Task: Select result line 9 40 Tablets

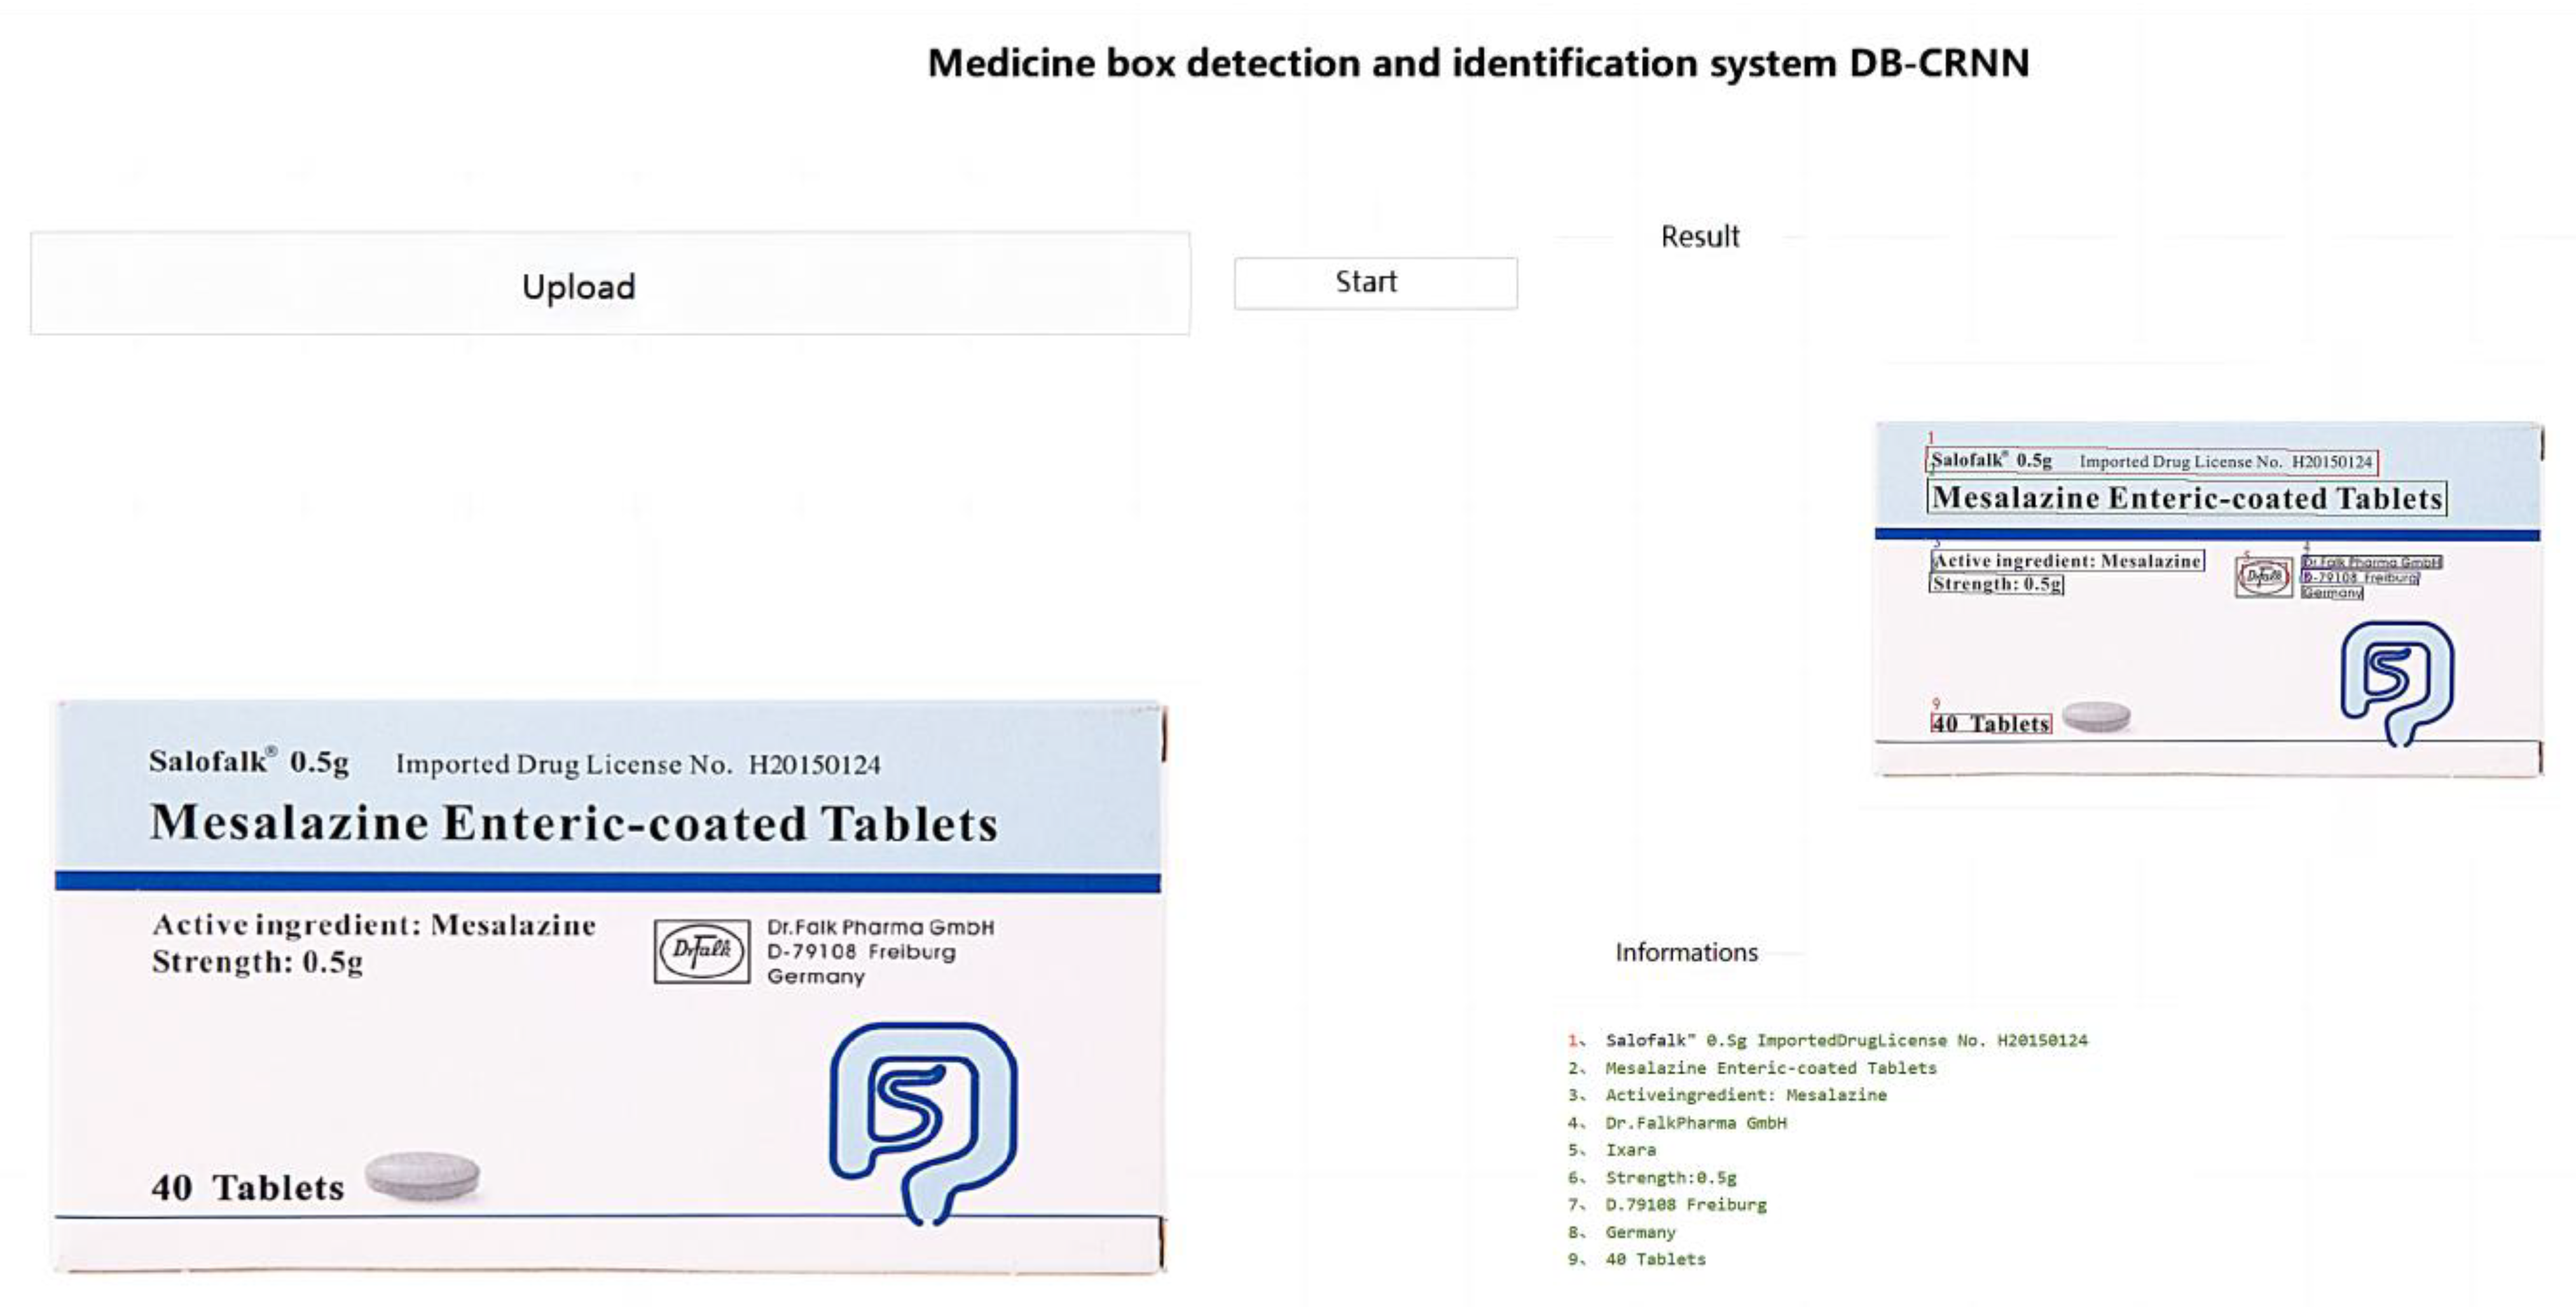Action: 1655,1259
